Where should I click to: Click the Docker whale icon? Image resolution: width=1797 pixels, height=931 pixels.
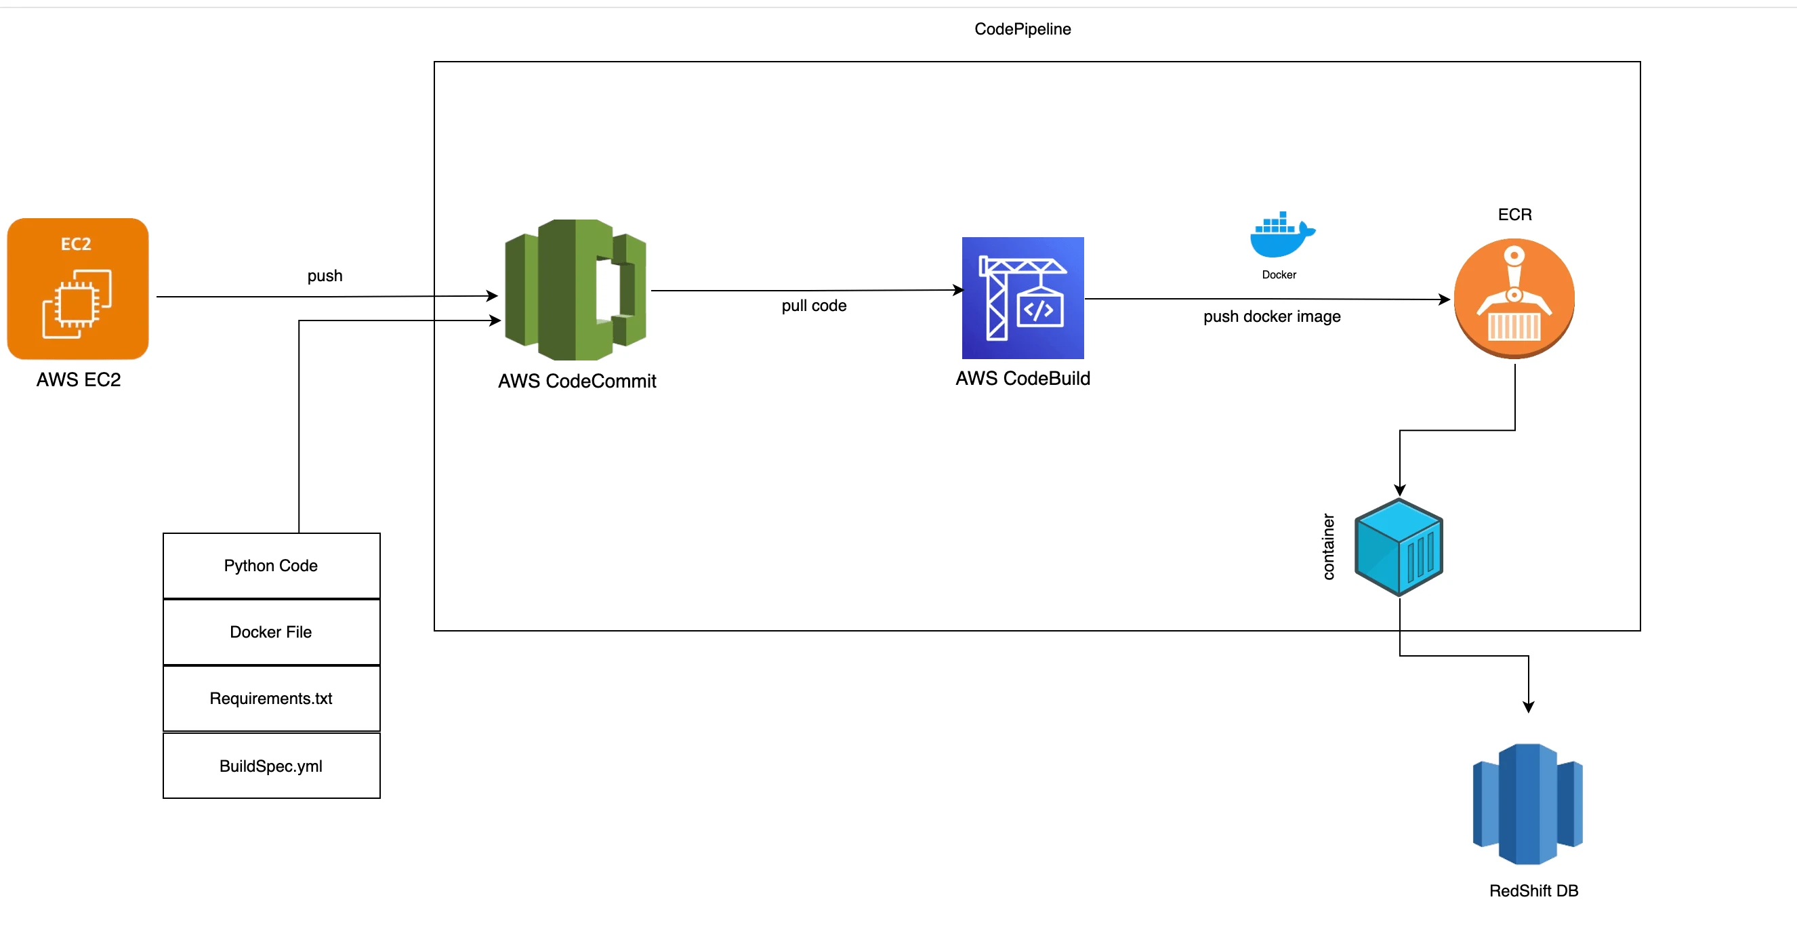click(1282, 234)
